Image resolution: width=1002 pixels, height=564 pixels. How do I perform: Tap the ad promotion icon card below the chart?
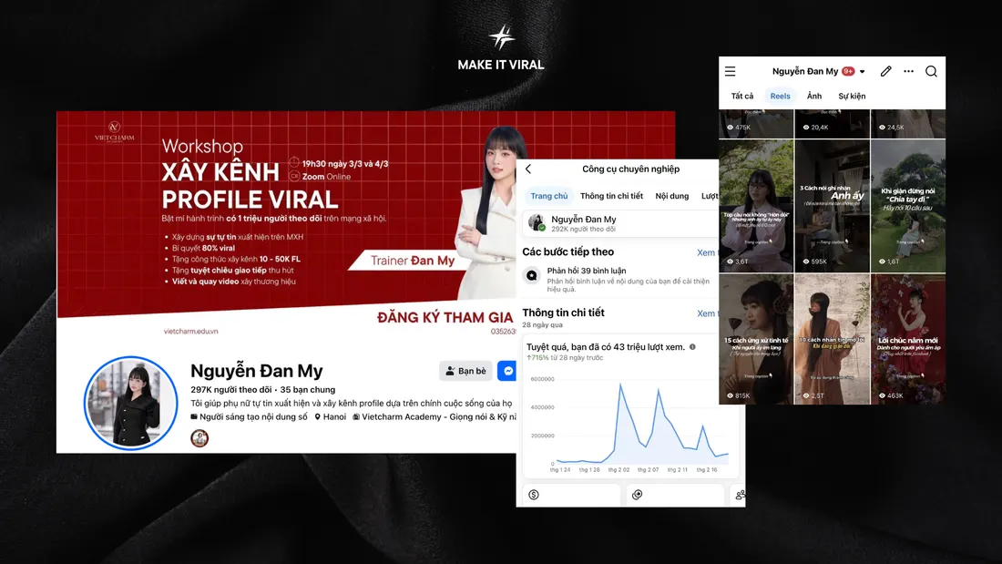pos(675,495)
